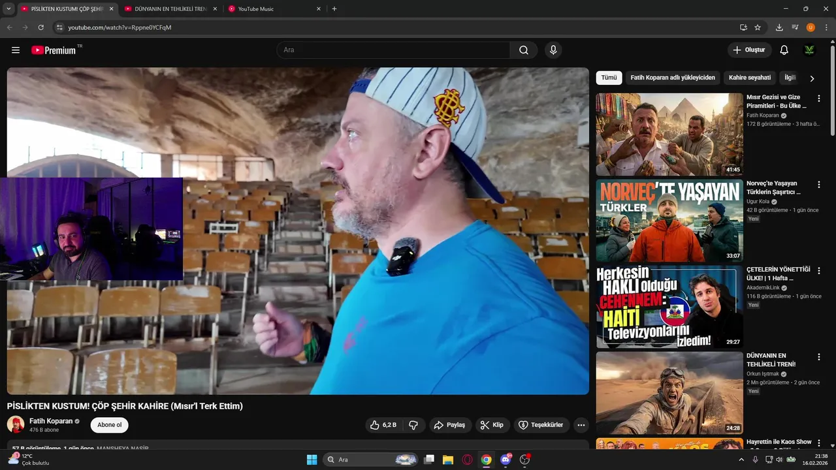Open File Explorer from taskbar
The height and width of the screenshot is (470, 836).
pyautogui.click(x=448, y=460)
